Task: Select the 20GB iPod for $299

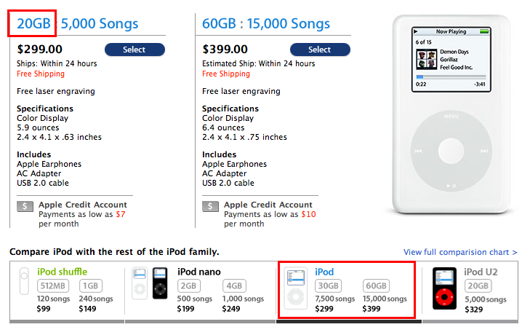Action: tap(134, 50)
